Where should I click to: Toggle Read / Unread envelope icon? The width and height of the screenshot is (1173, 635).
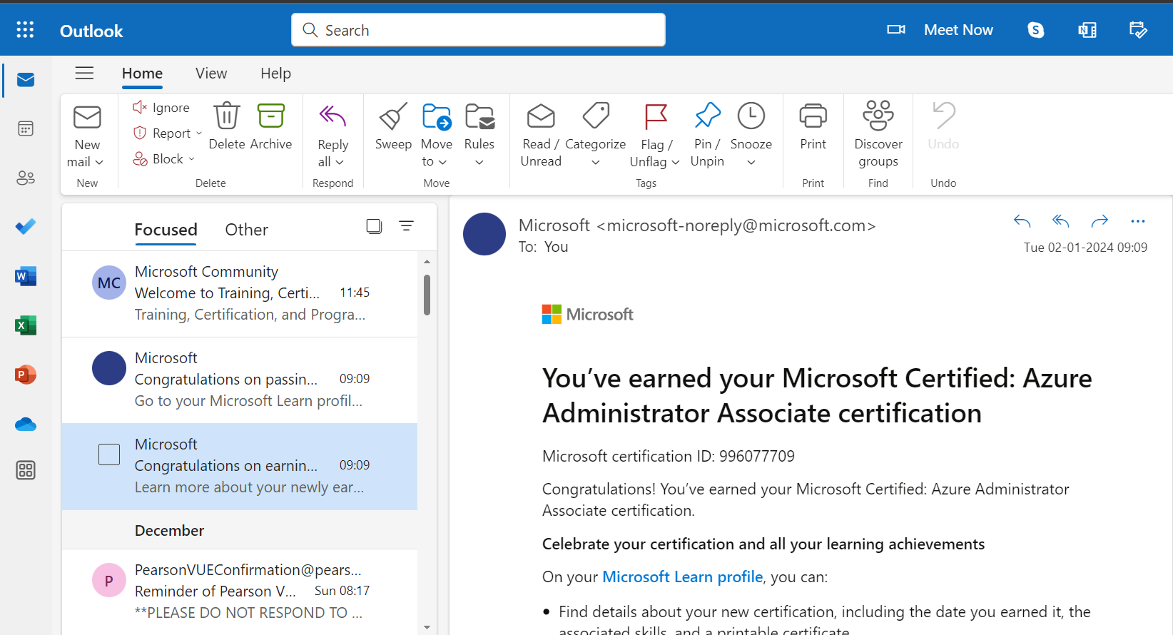[541, 116]
